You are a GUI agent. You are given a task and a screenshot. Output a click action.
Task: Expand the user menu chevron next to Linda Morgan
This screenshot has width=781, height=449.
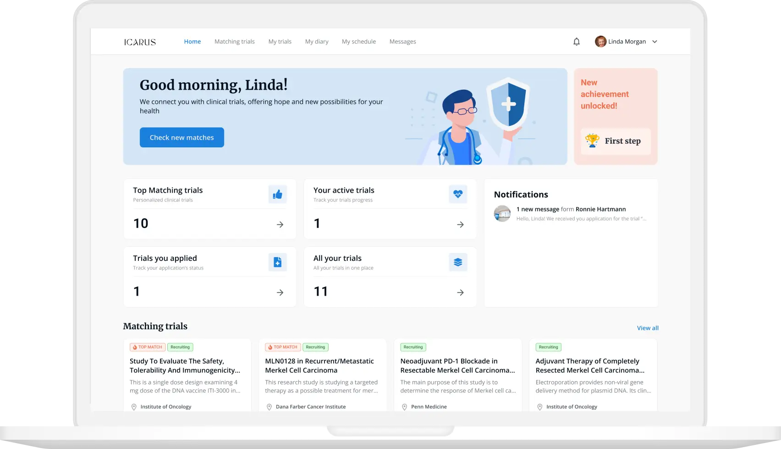(654, 42)
